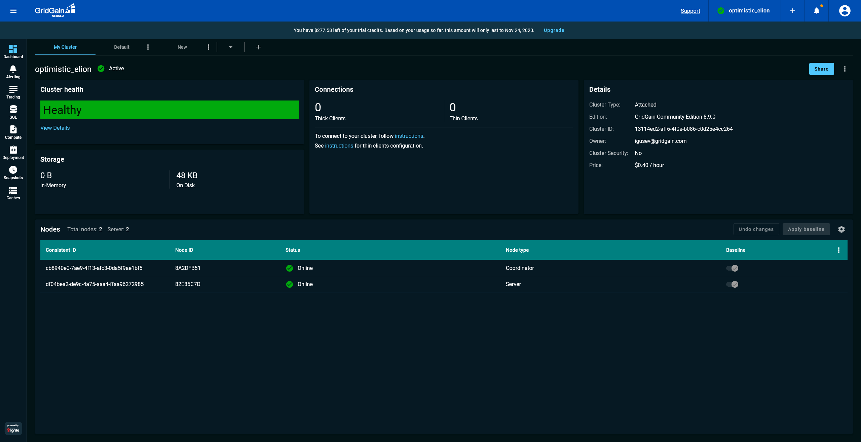The width and height of the screenshot is (861, 442).
Task: Select consistent ID cb8940e0-7ae9-4f13-afc3-0da5f9ae1bf5
Action: coord(94,268)
